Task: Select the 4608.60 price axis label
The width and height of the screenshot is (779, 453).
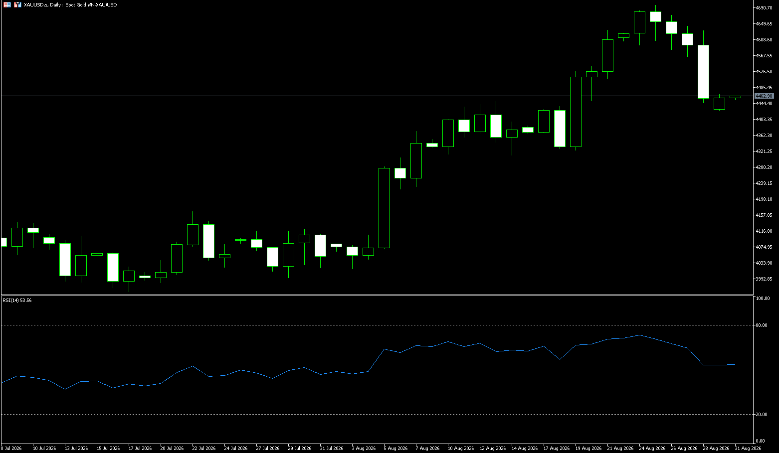Action: pyautogui.click(x=764, y=40)
